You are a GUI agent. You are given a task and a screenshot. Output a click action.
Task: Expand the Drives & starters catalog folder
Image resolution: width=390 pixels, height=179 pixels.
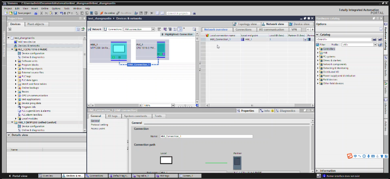pos(318,60)
